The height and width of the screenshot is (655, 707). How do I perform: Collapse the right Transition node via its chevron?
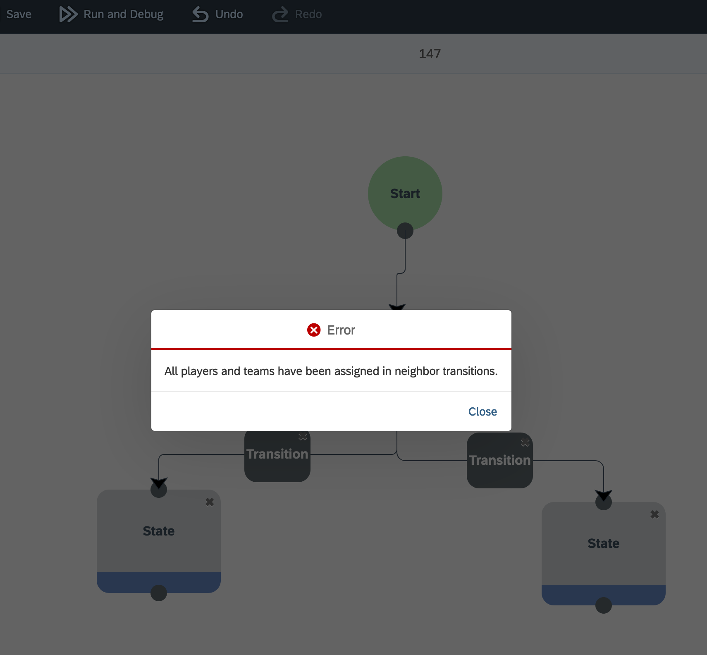(x=525, y=442)
